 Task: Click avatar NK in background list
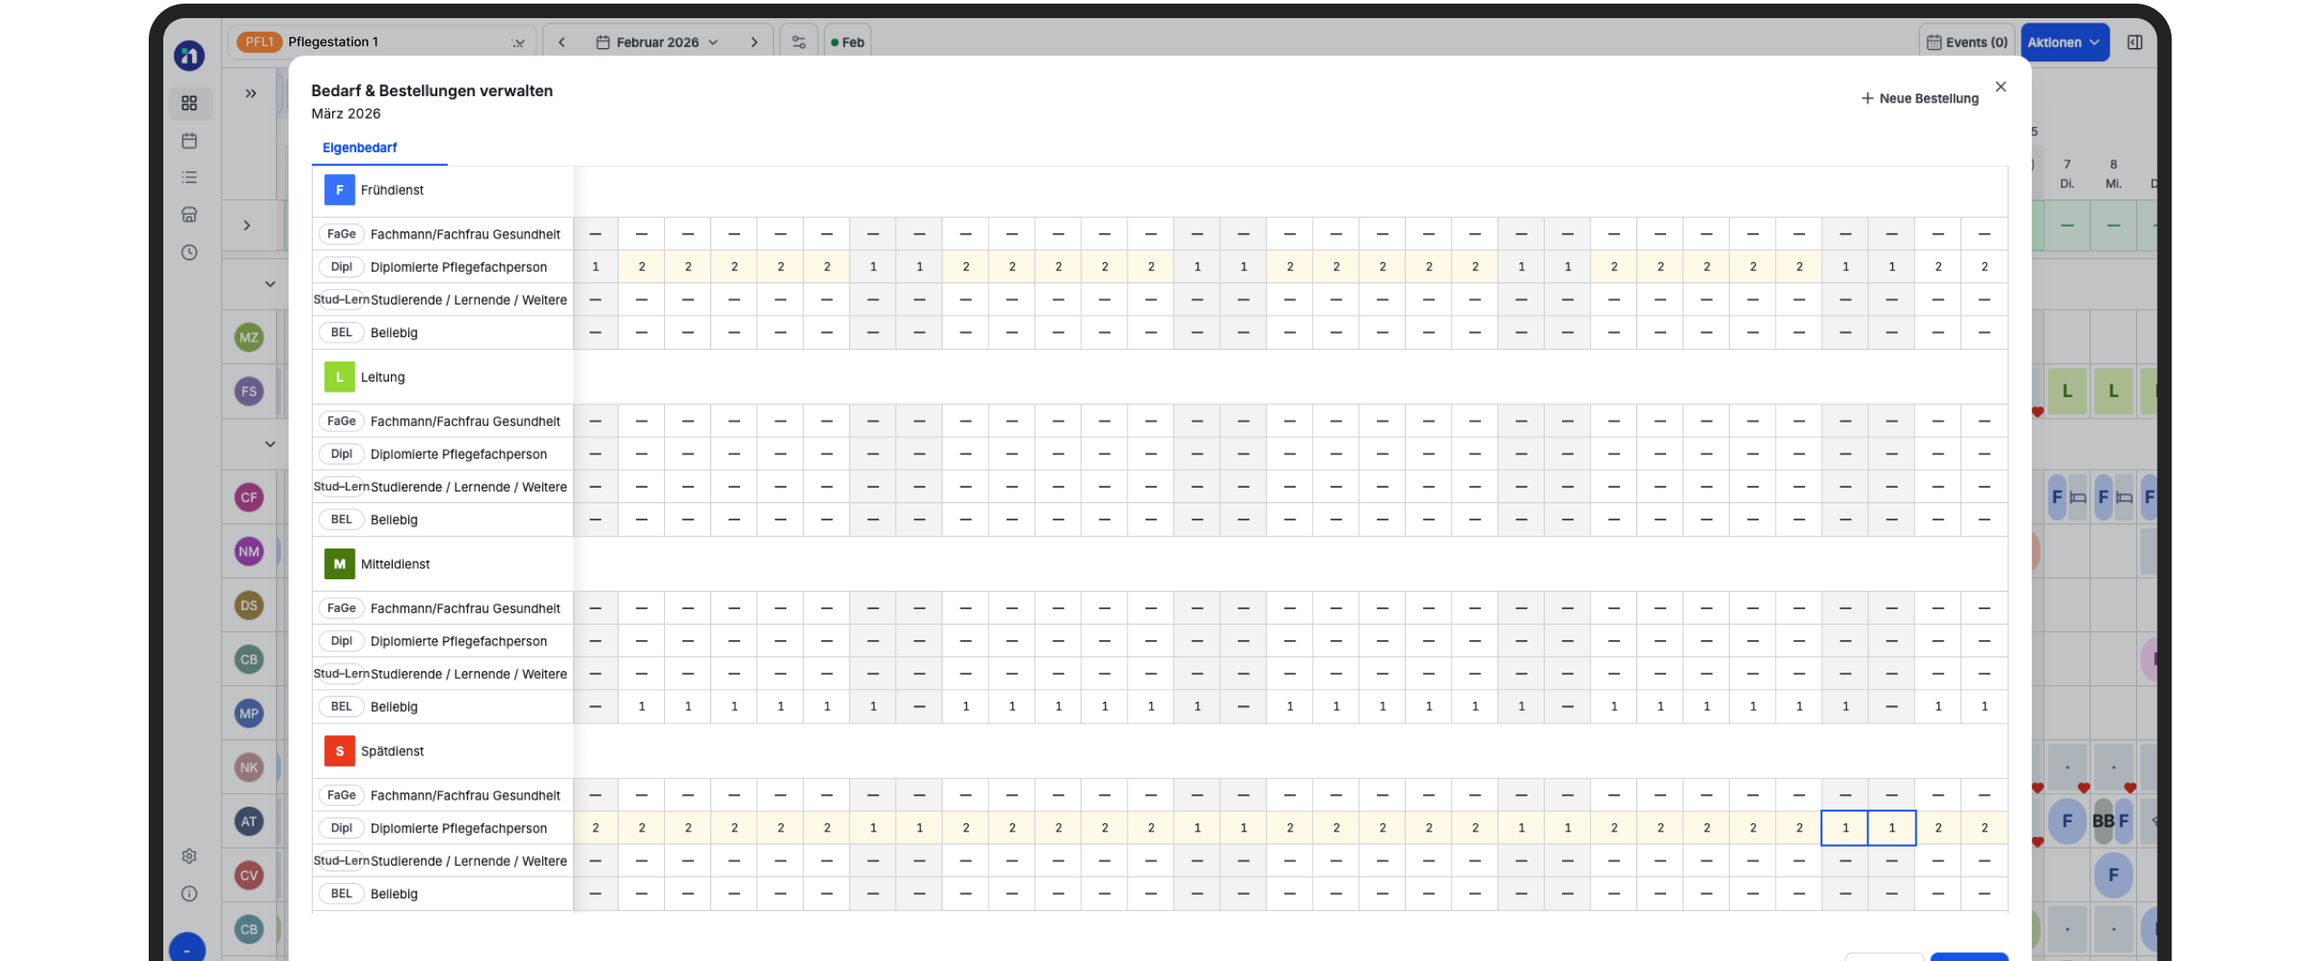(249, 768)
